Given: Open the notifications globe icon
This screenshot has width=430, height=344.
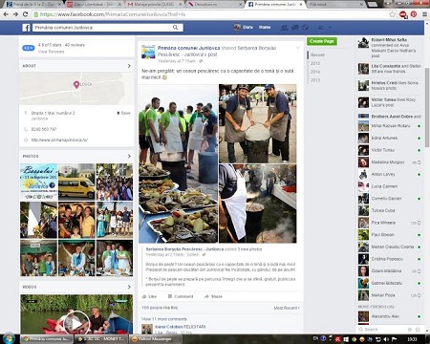Looking at the screenshot, I should point(306,28).
